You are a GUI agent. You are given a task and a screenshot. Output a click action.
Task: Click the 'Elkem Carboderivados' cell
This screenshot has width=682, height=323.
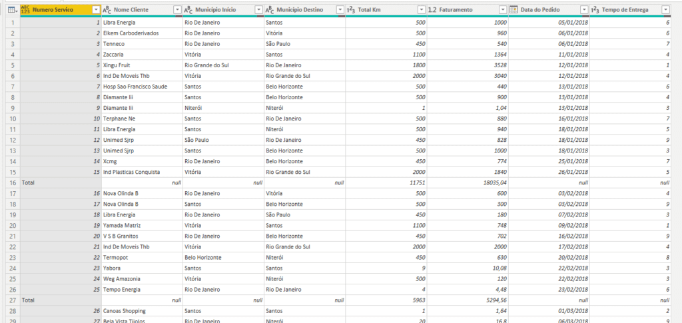coord(143,33)
